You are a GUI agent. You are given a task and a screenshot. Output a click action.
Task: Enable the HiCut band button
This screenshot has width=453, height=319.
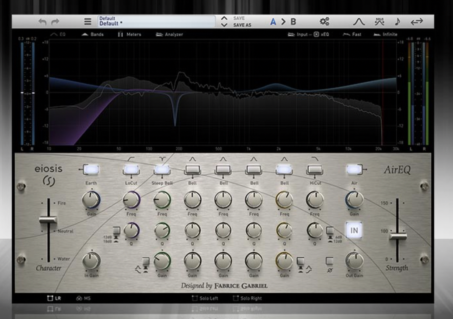[315, 170]
